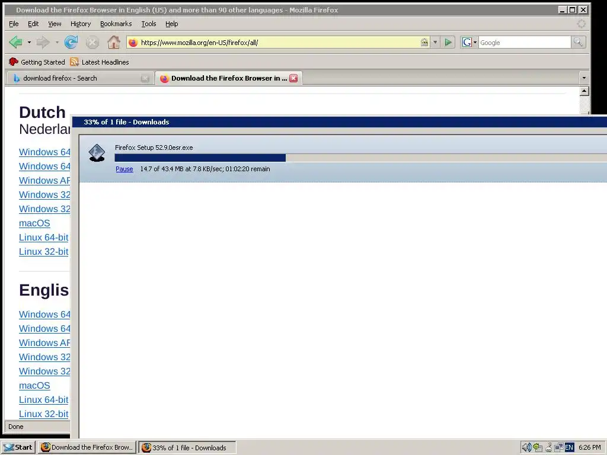Expand the address bar history dropdown
This screenshot has width=607, height=455.
pyautogui.click(x=435, y=42)
